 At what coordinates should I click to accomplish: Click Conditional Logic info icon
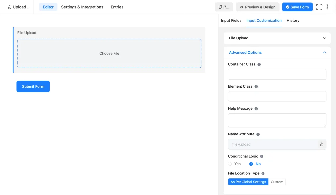tap(262, 156)
